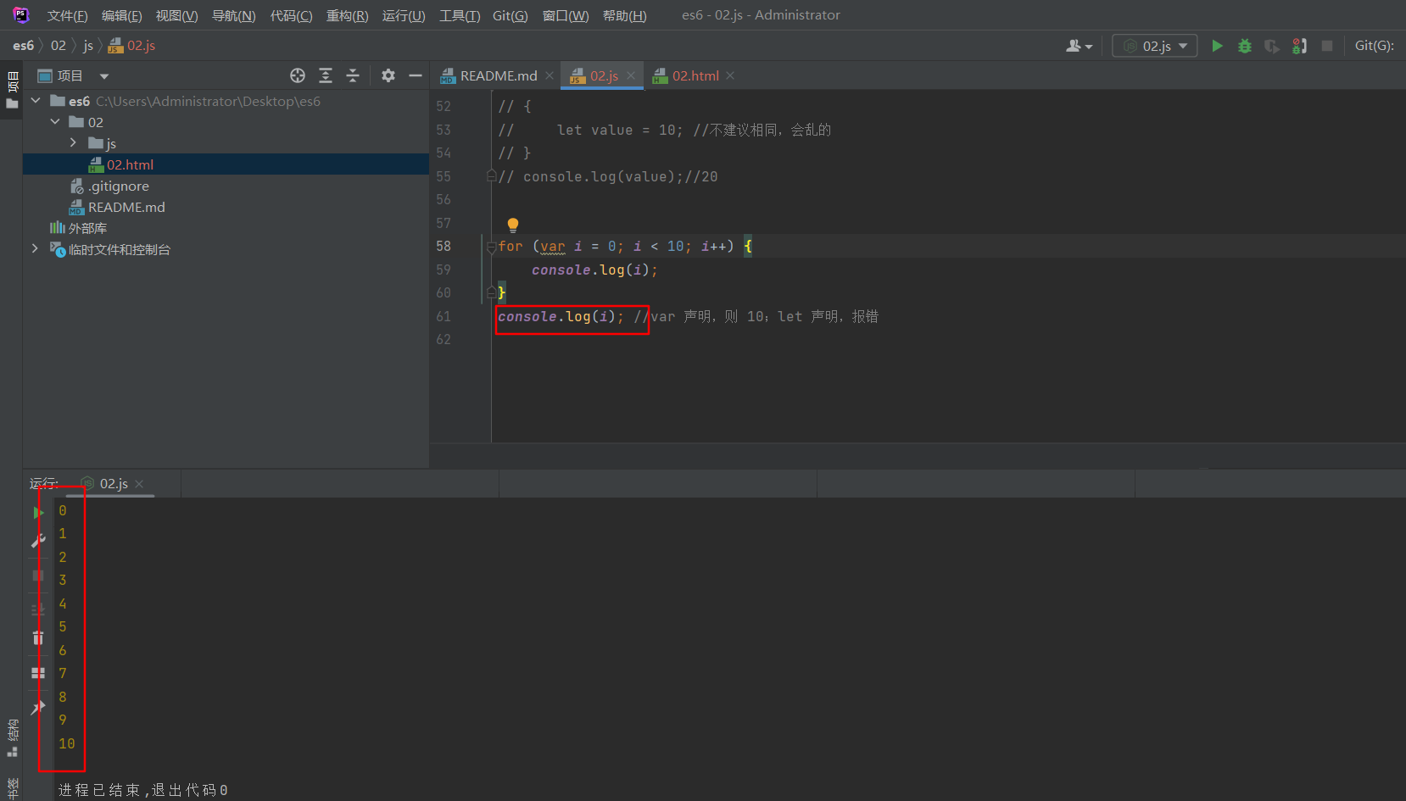Collapse the 02 folder in the tree
Screen dimensions: 1406x801
click(55, 122)
